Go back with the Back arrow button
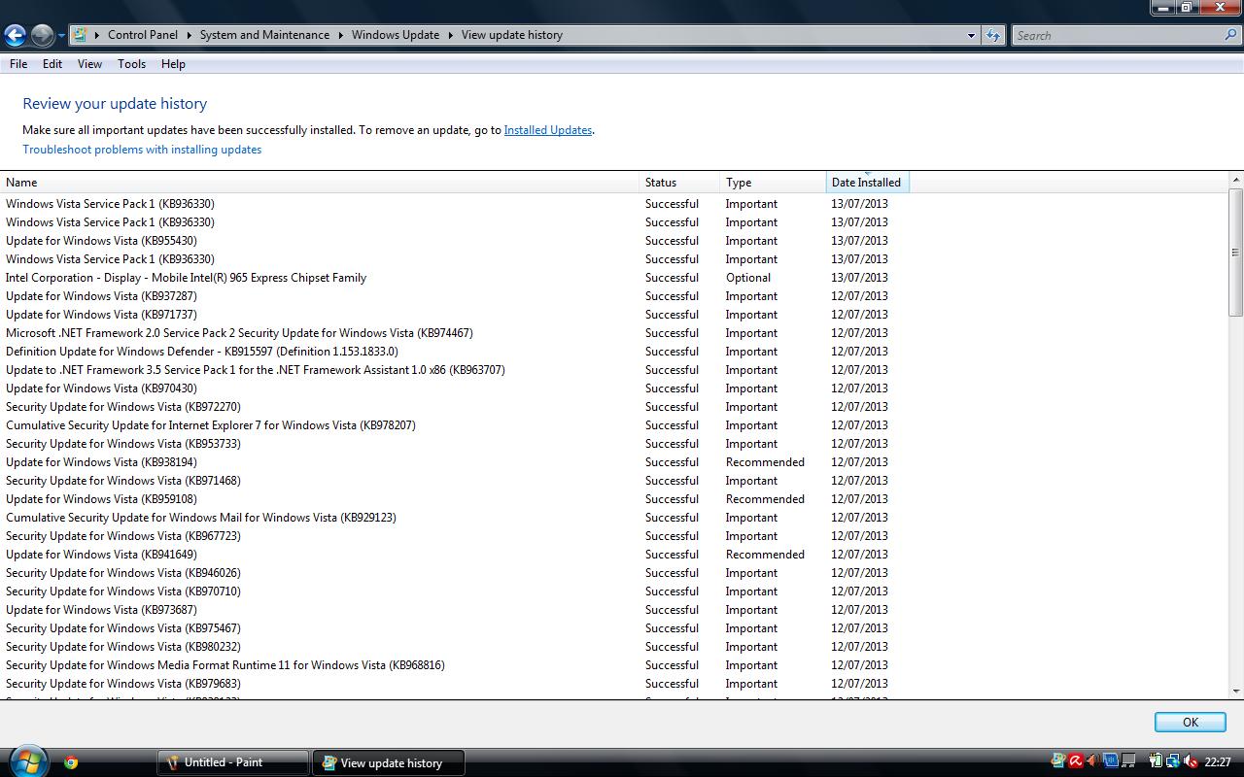1244x777 pixels. click(x=15, y=36)
